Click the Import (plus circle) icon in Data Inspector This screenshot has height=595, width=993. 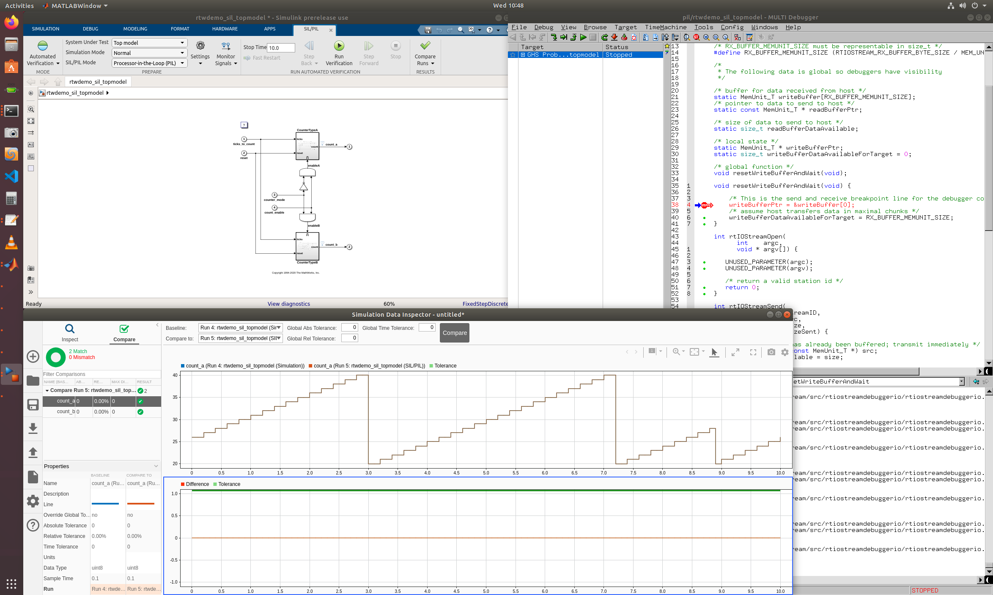pyautogui.click(x=33, y=356)
